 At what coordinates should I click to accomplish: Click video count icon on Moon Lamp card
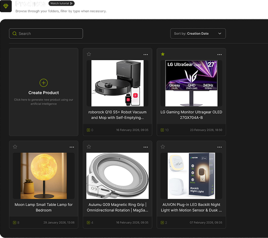point(14,223)
